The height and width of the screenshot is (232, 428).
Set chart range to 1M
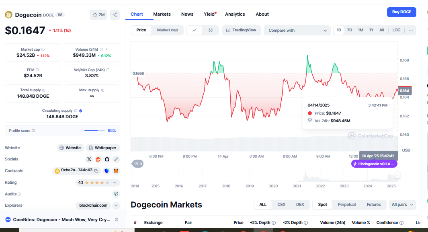360,30
